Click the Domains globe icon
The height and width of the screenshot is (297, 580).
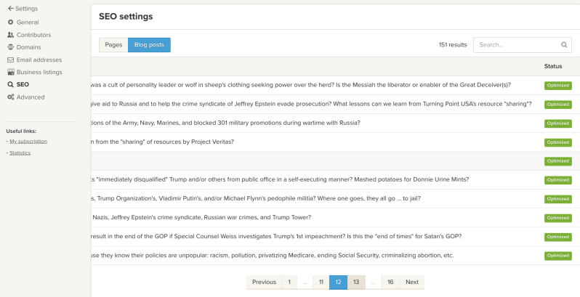coord(10,47)
